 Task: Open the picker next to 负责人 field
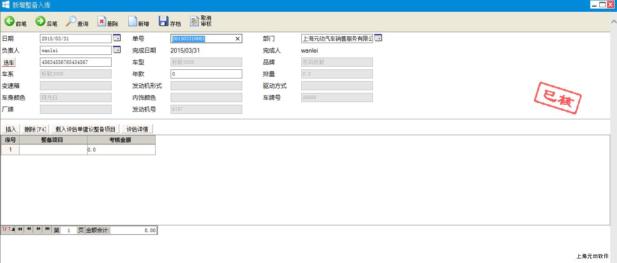[x=117, y=50]
